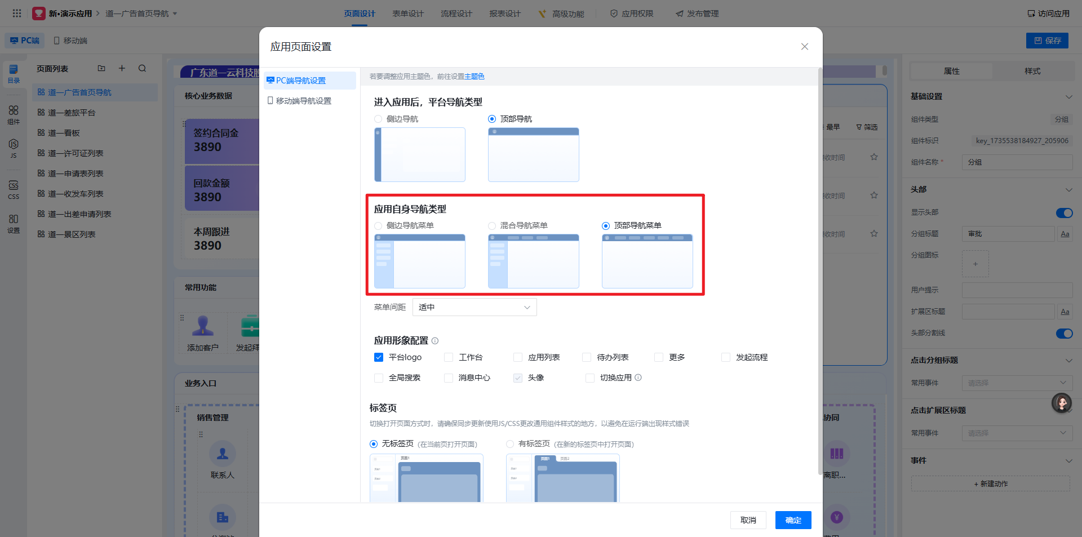Enable the 全局搜索 checkbox

coord(379,378)
